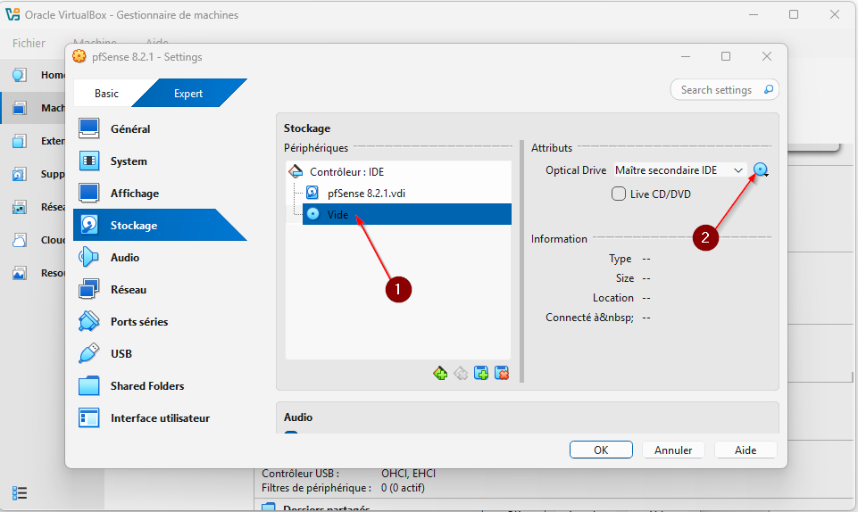Image resolution: width=858 pixels, height=512 pixels.
Task: Click the optical disk chooser icon
Action: tap(761, 170)
